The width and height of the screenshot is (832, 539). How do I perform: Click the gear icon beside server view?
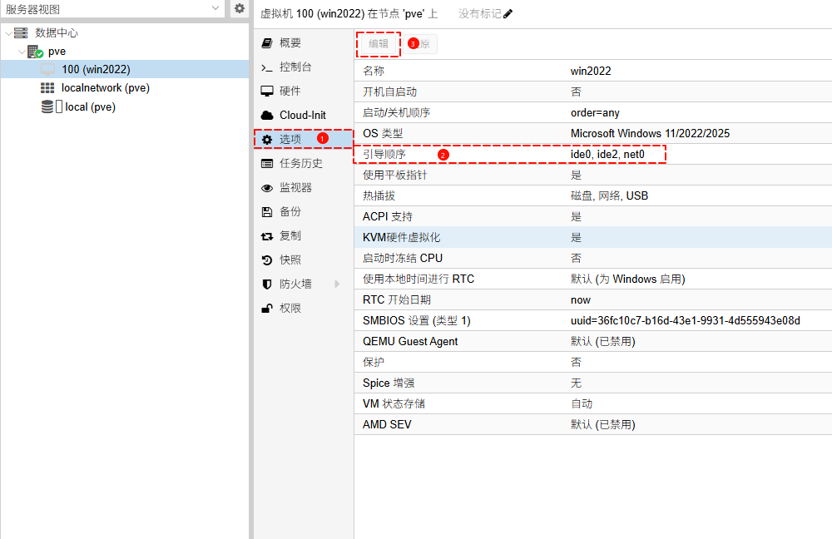(239, 8)
